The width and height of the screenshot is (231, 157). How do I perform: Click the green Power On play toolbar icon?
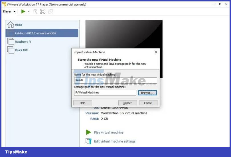[23, 11]
